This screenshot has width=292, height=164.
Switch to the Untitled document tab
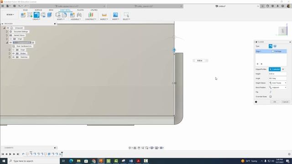tap(220, 6)
